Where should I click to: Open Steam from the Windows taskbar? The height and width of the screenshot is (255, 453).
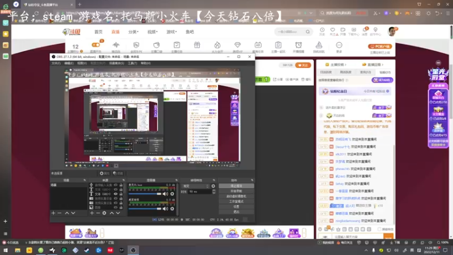click(x=87, y=250)
